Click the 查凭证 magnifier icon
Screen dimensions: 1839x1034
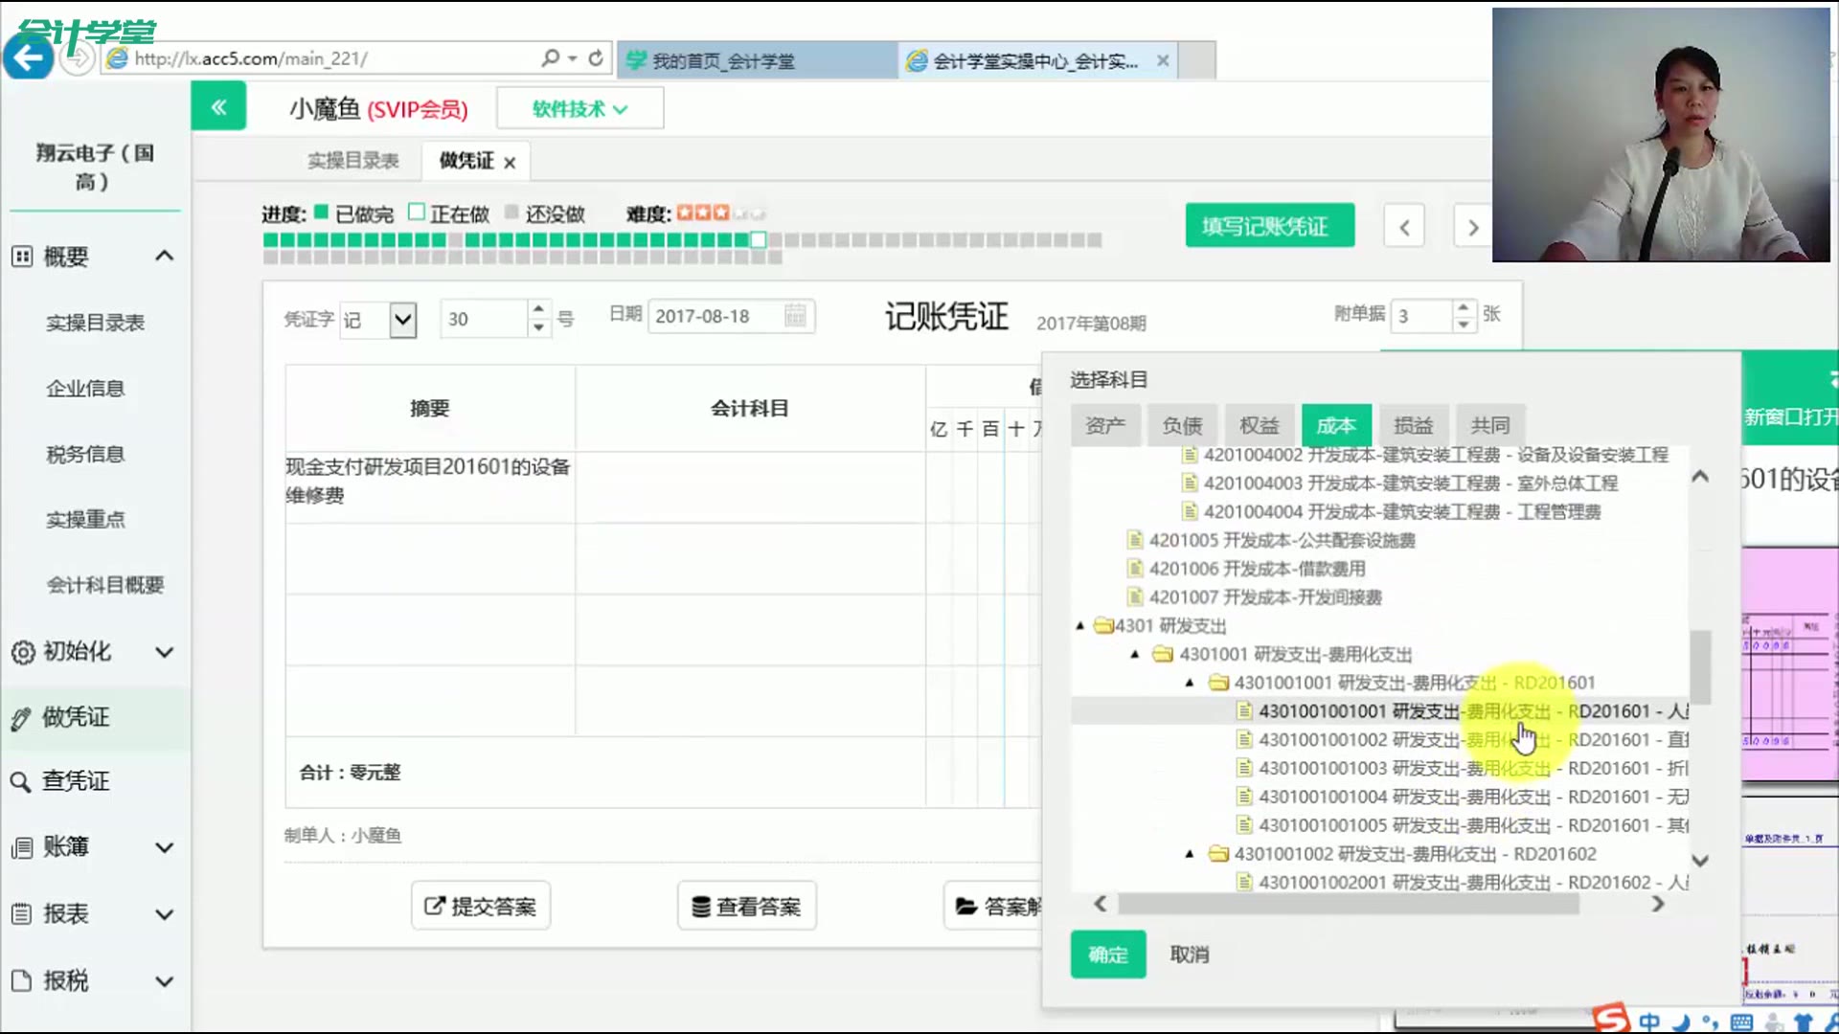click(21, 782)
